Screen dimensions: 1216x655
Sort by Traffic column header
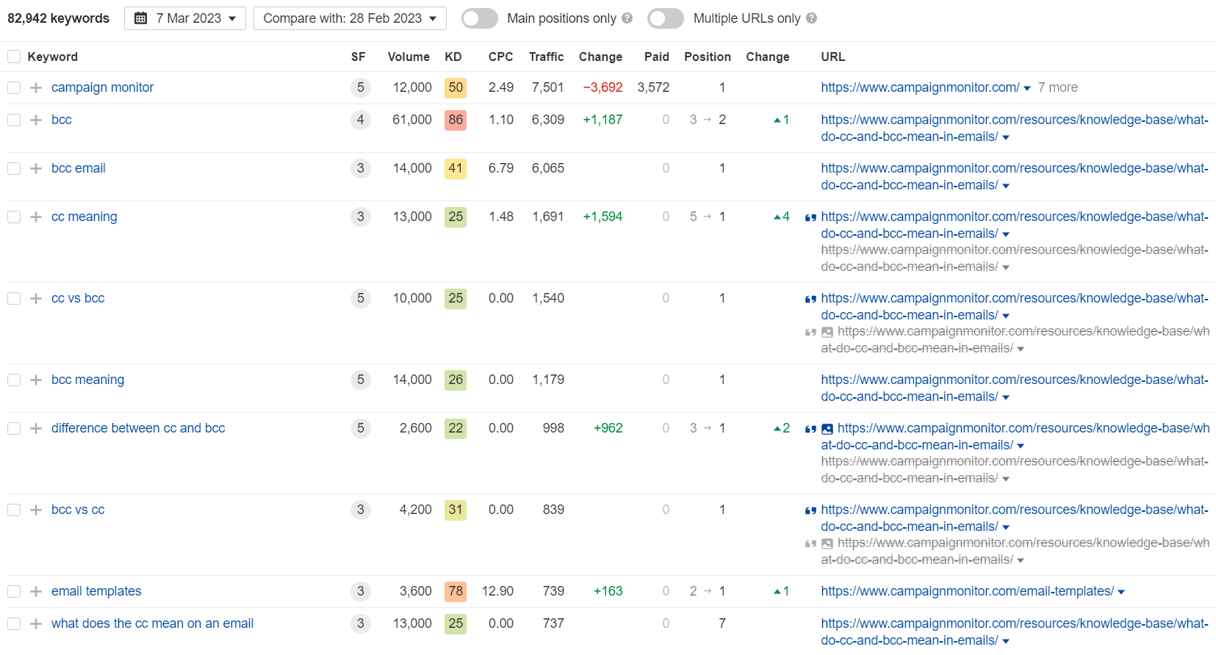click(546, 57)
